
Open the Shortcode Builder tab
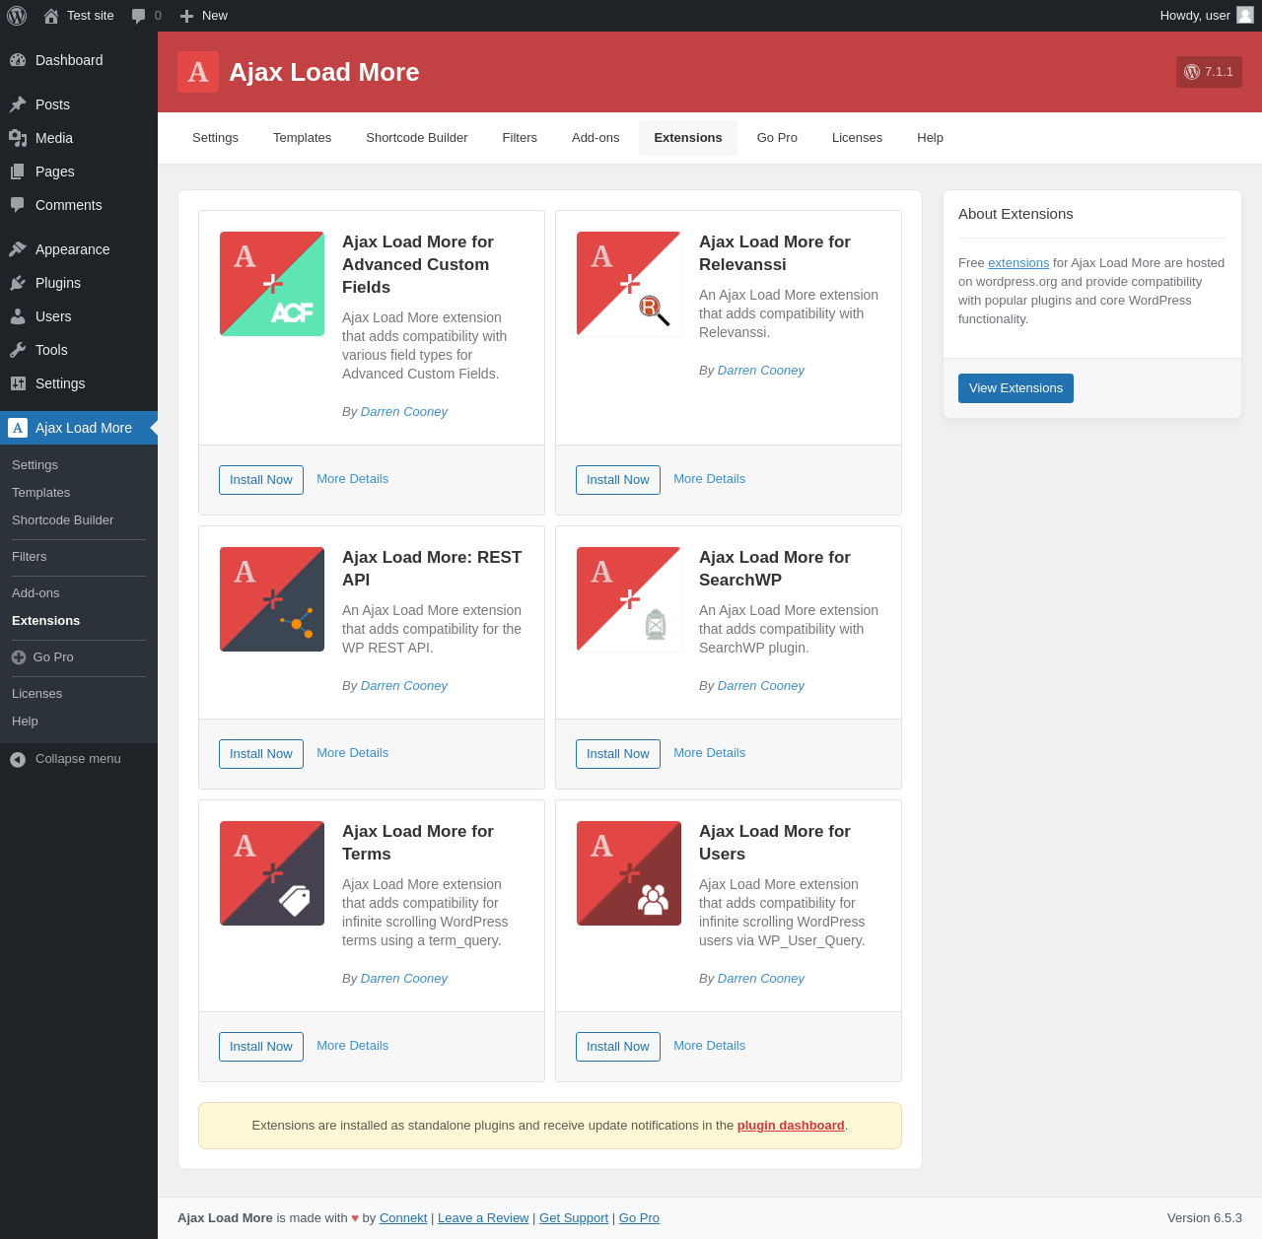417,138
